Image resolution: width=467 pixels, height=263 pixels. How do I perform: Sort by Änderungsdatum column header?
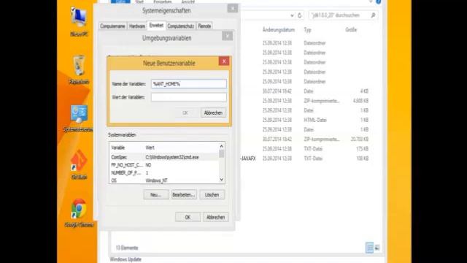[279, 30]
